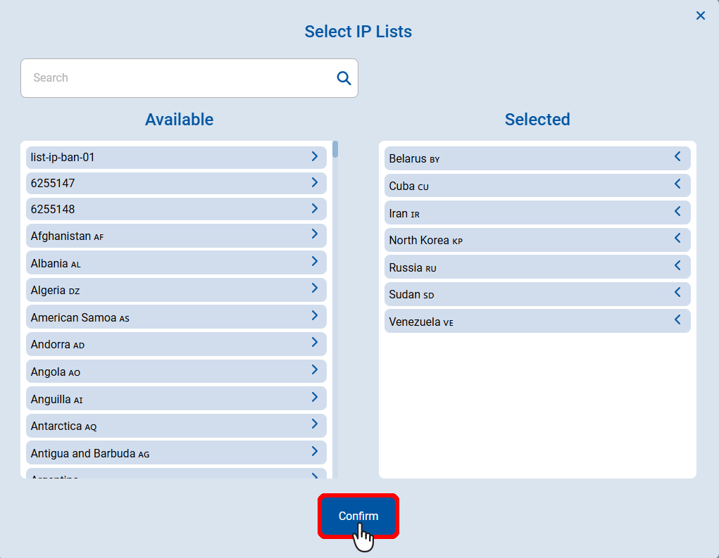This screenshot has height=558, width=719.
Task: Remove Belarus using its left arrow
Action: [677, 156]
